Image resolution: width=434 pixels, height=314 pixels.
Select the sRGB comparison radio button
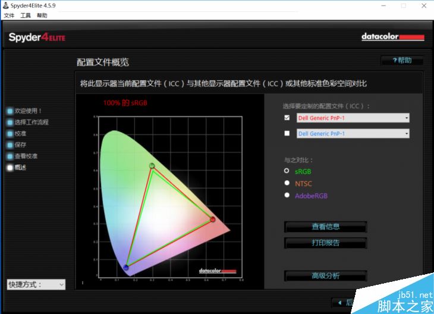(x=287, y=171)
